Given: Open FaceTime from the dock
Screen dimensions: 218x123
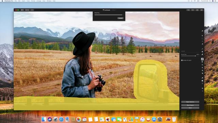Looking at the screenshot, I should (x=119, y=119).
